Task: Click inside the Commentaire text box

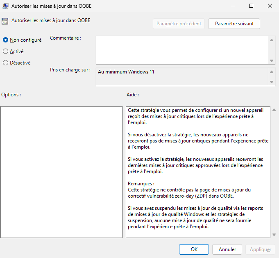Action: coord(182,50)
